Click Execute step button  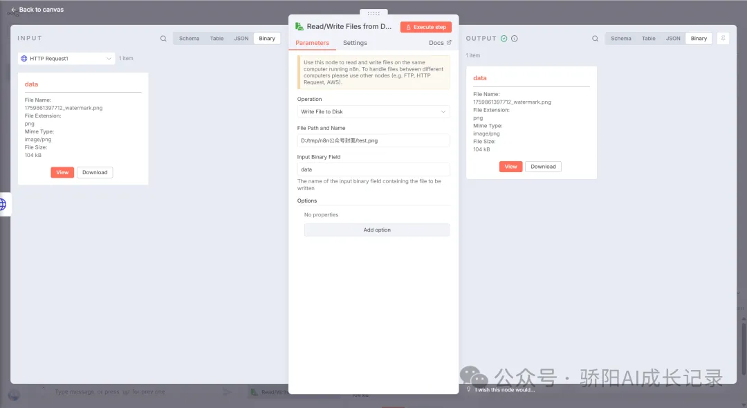click(x=426, y=27)
